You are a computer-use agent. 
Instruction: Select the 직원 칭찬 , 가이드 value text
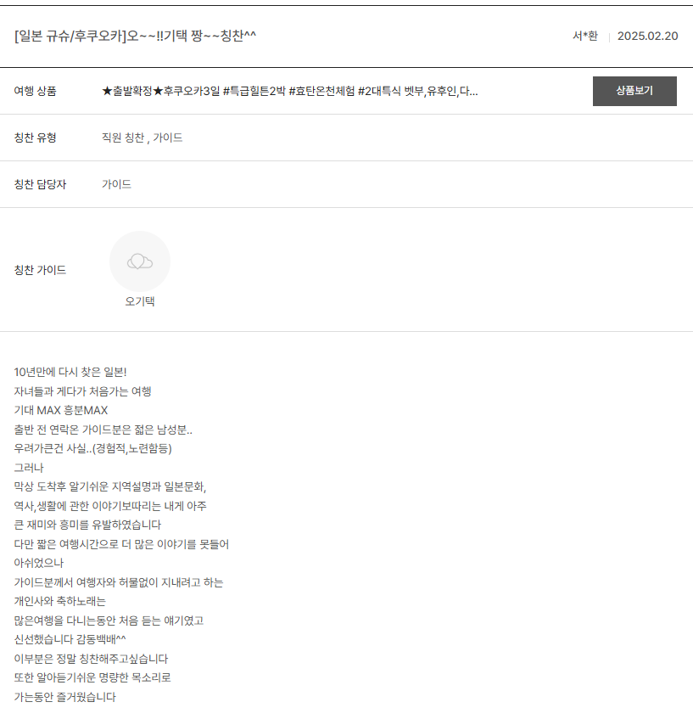point(143,138)
